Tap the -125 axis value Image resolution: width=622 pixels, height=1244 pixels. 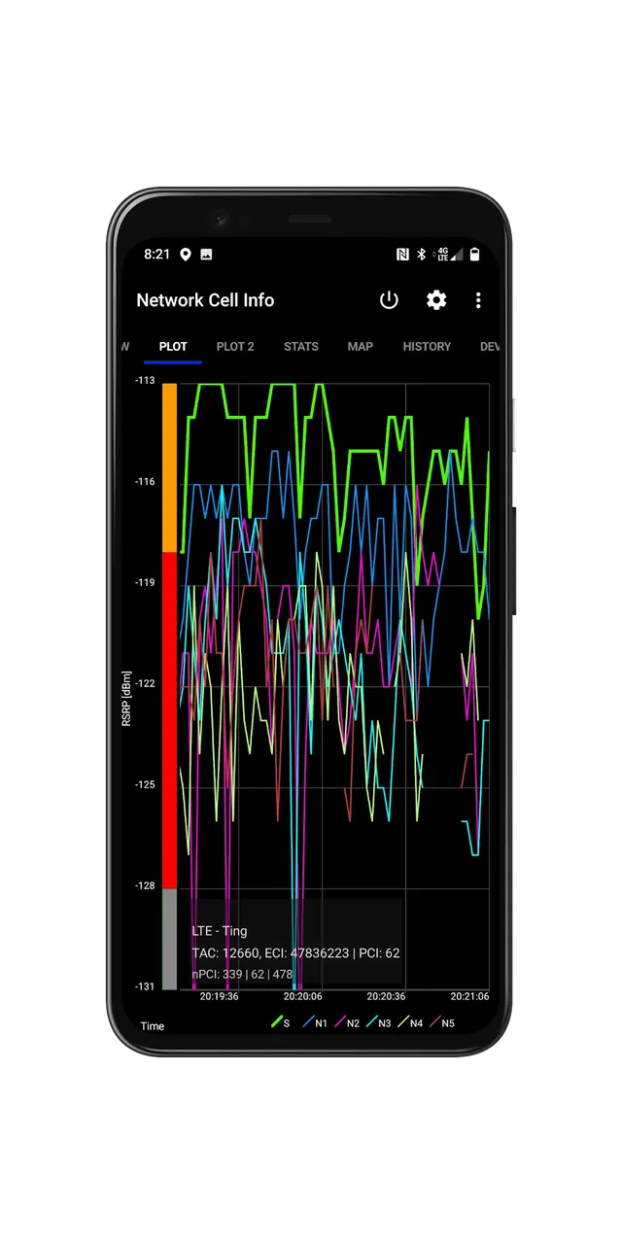tap(144, 784)
